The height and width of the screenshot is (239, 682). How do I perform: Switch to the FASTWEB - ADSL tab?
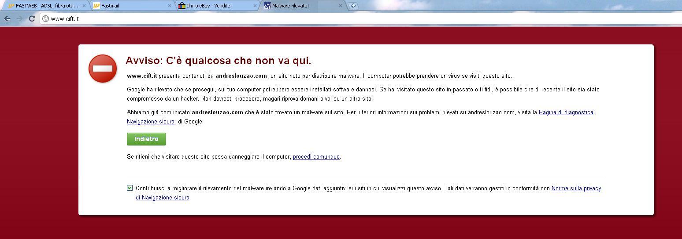click(47, 6)
